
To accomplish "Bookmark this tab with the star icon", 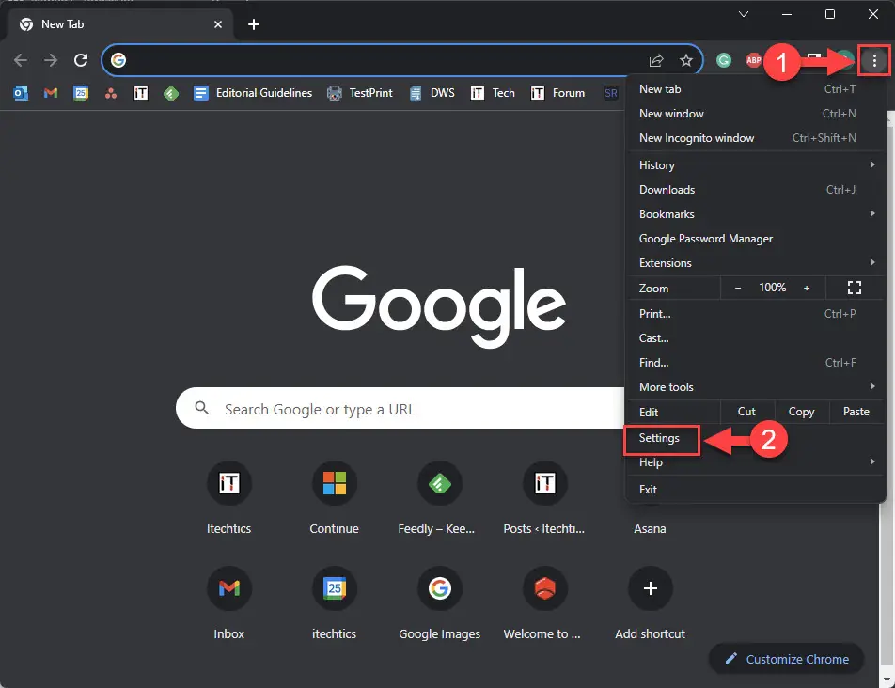I will tap(686, 60).
